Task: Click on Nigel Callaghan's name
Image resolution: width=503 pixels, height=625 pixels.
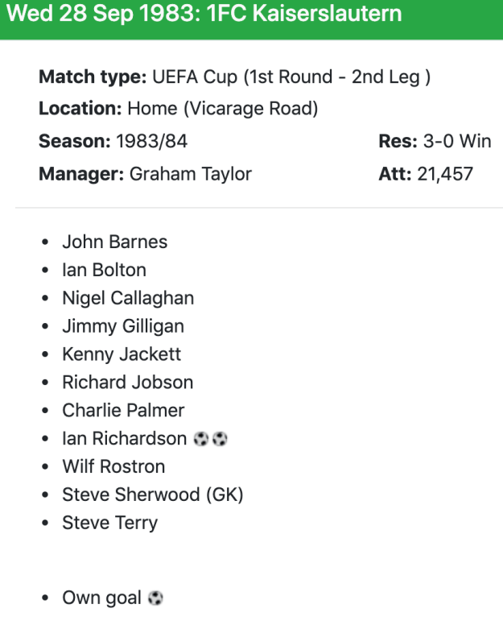Action: (128, 298)
